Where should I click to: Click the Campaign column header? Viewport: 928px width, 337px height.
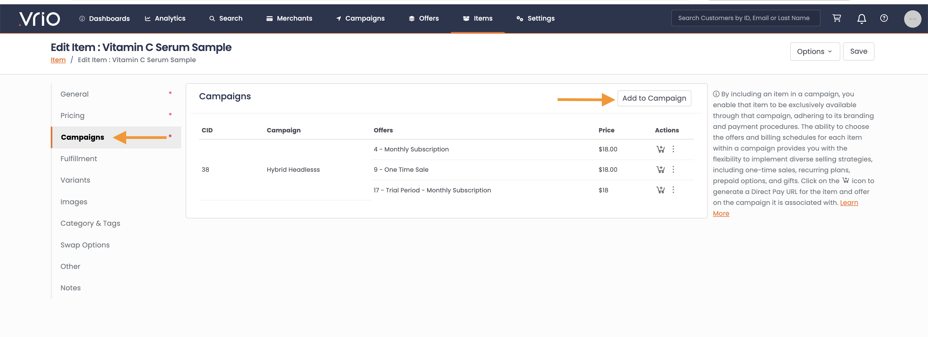click(x=284, y=131)
